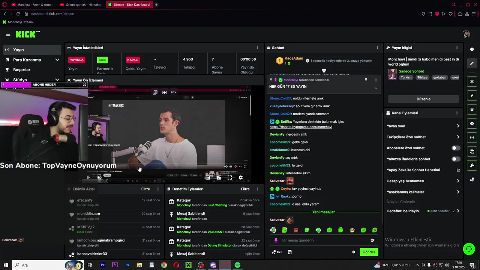Switch to Orkun Işıtmak - Hitmakers tab
The width and height of the screenshot is (480, 270).
(81, 4)
